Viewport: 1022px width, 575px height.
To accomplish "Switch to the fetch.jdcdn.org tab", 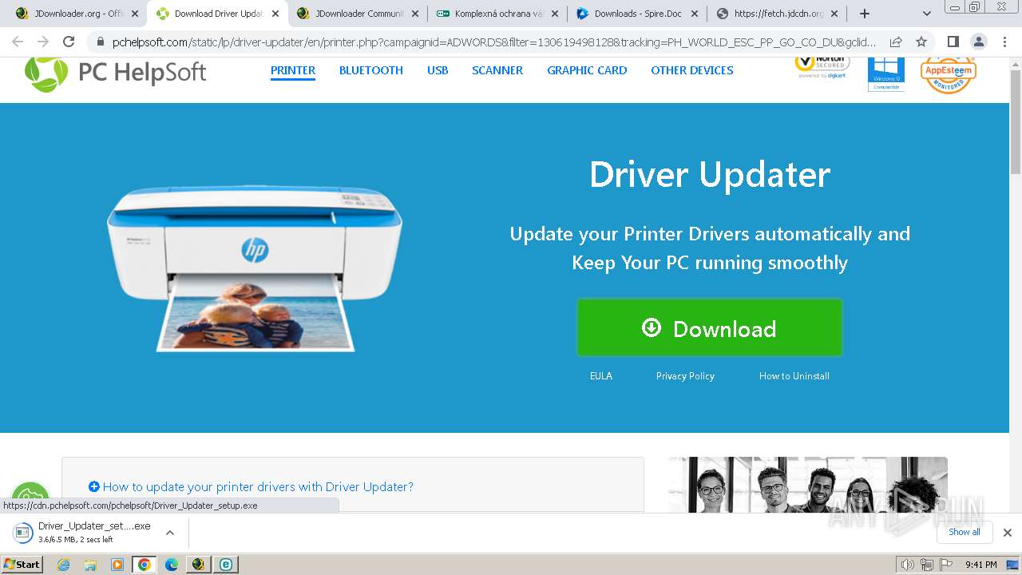I will coord(776,14).
